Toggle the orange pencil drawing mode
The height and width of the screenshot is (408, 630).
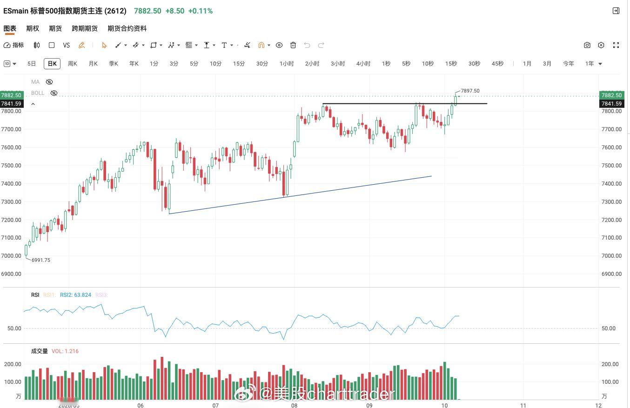(81, 45)
